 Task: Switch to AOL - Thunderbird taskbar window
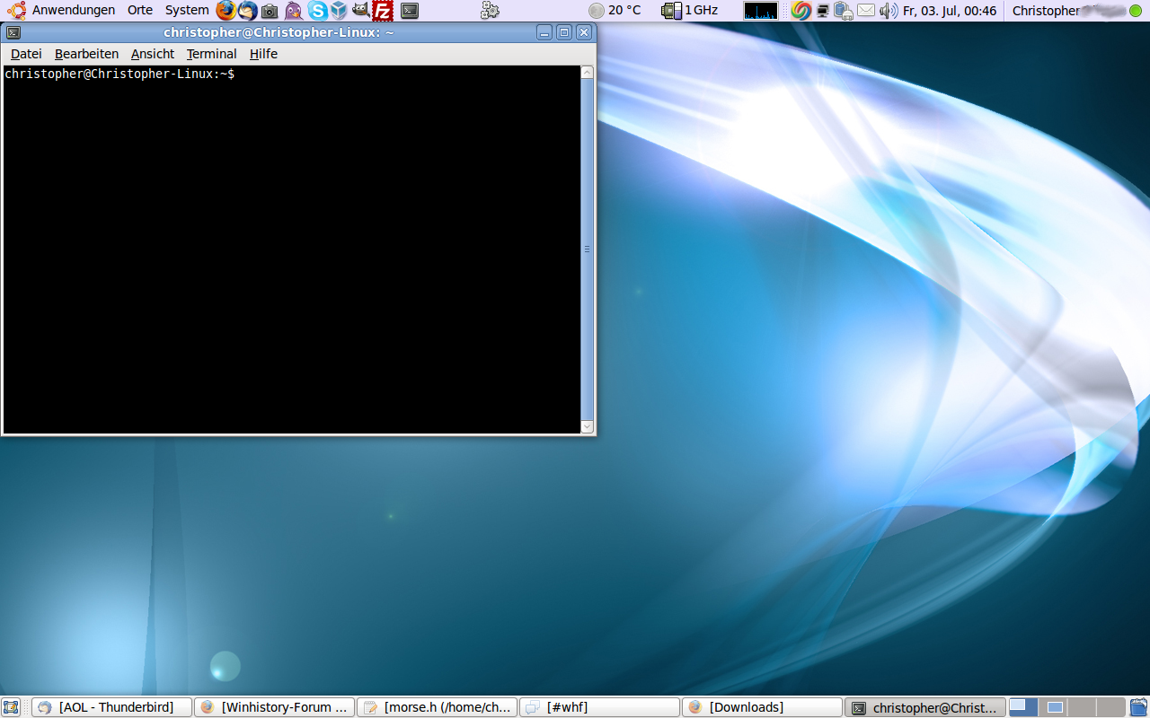coord(113,707)
